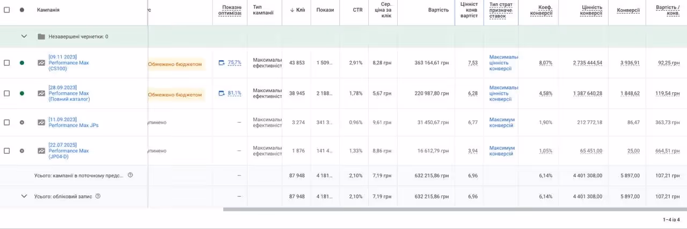Open Максимум конверсій strategy in JP04-D row
687x229 pixels.
502,151
